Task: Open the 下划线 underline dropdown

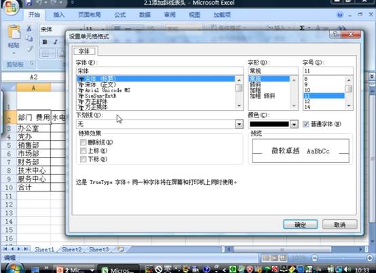Action: pos(239,124)
